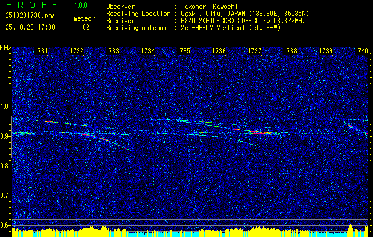The image size is (373, 237).
Task: Click the date stamp 25.10.28 17:30
Action: tap(30, 27)
